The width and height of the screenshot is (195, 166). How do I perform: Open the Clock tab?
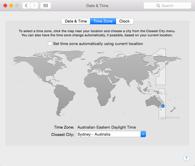124,21
